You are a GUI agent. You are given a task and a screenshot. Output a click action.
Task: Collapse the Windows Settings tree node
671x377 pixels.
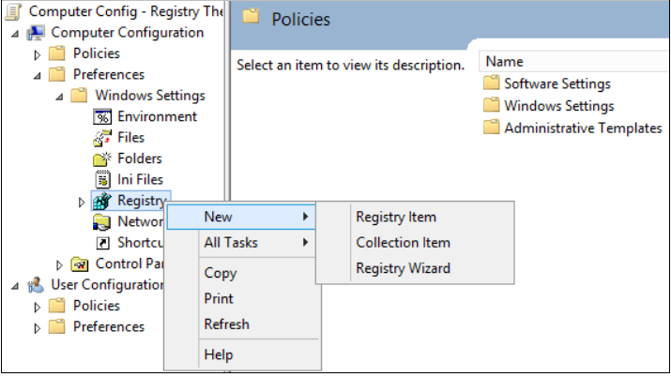(x=60, y=96)
